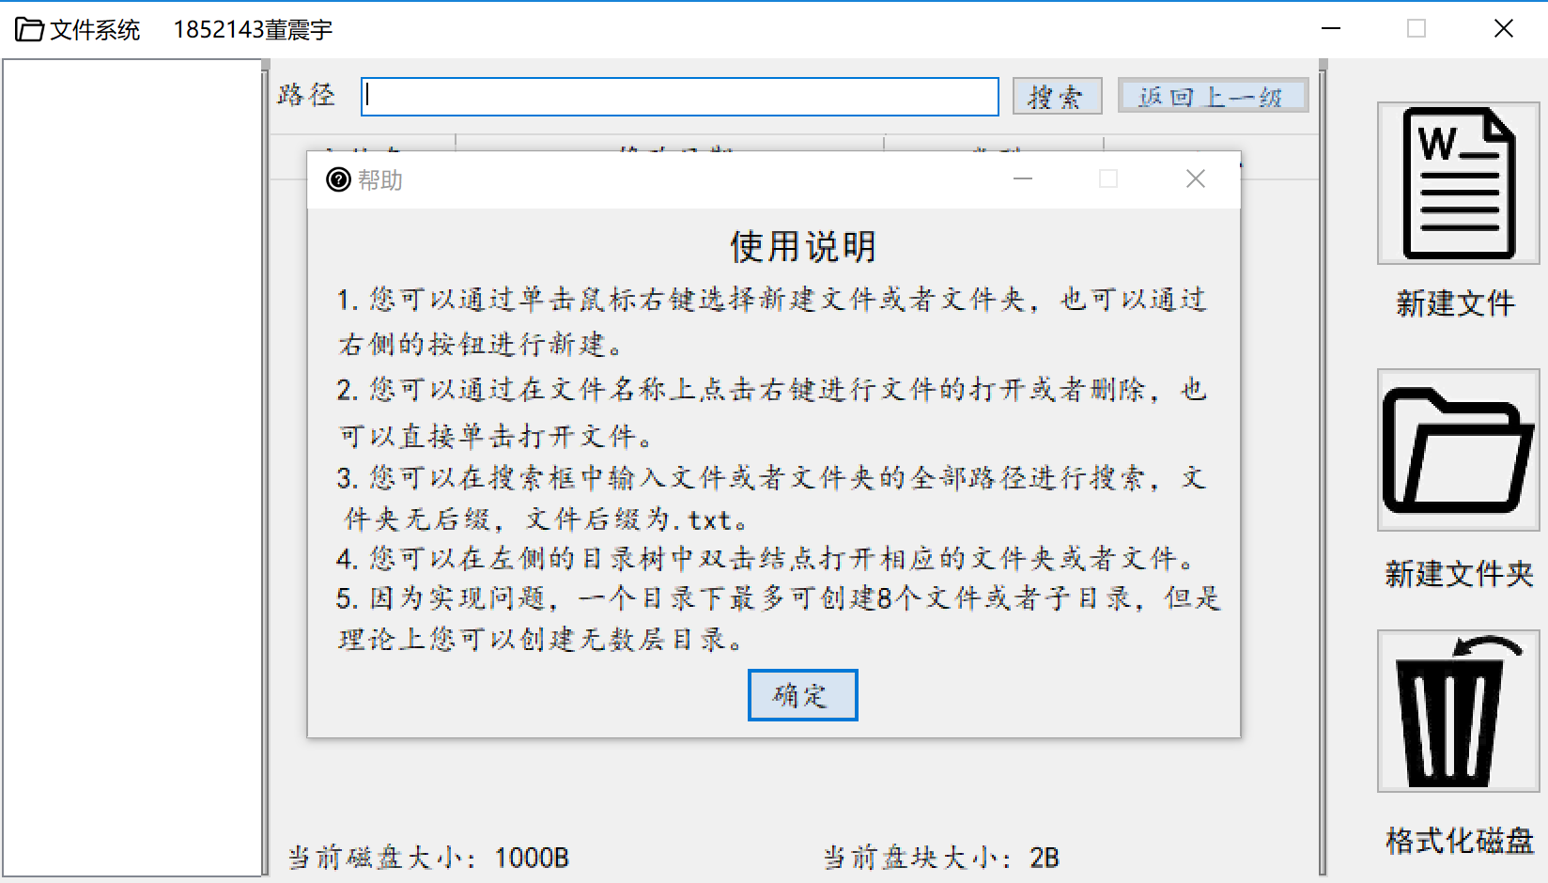Click inside the 路径 path input field

pyautogui.click(x=678, y=97)
